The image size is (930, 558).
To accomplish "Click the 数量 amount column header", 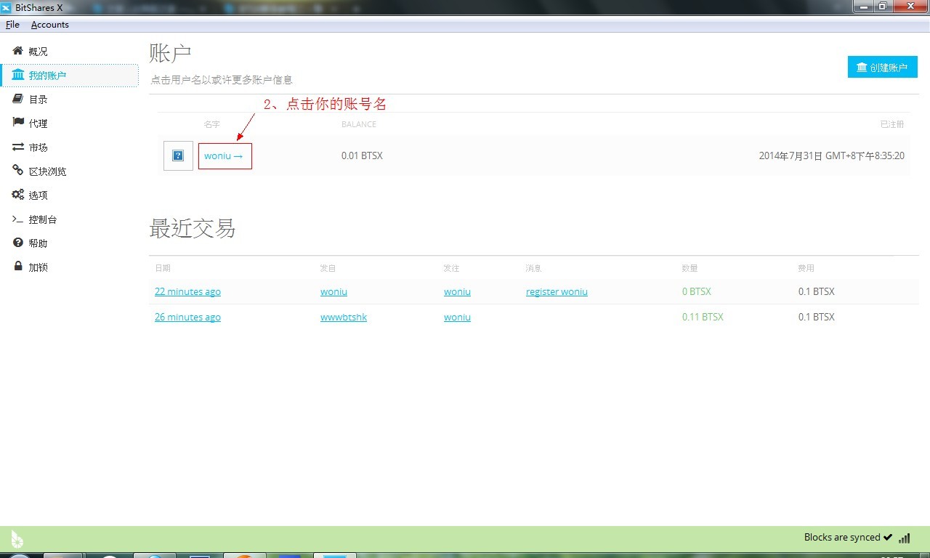I will pos(690,268).
